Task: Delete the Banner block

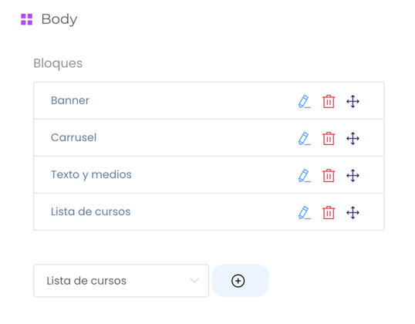Action: click(329, 101)
